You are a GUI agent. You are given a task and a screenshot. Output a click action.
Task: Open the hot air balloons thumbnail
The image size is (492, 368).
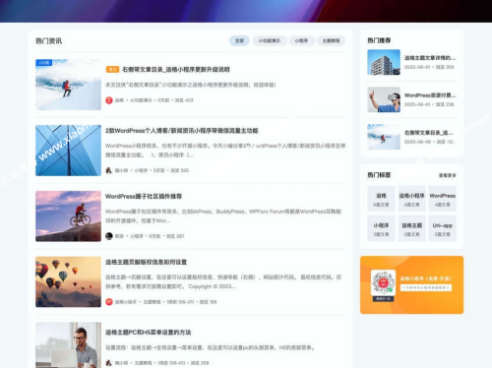(68, 281)
